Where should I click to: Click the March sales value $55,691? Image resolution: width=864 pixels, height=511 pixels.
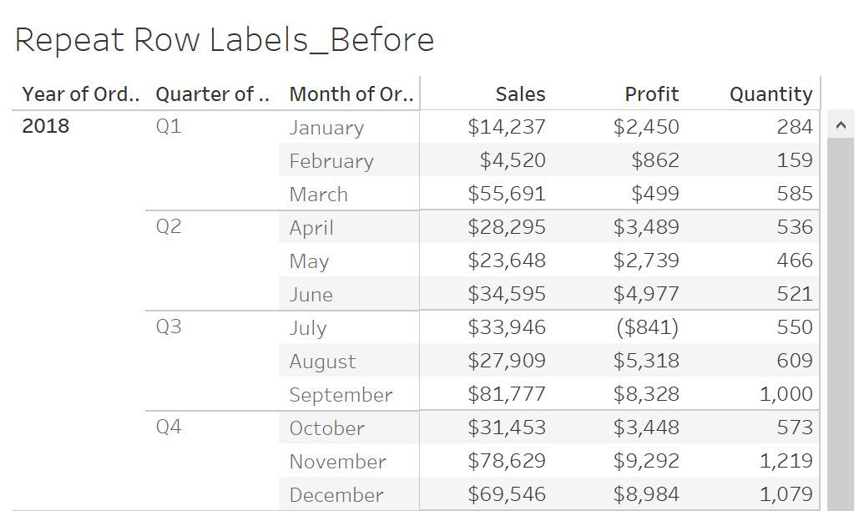[507, 194]
